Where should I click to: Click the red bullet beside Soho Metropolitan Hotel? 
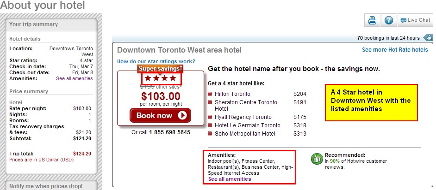[x=210, y=134]
